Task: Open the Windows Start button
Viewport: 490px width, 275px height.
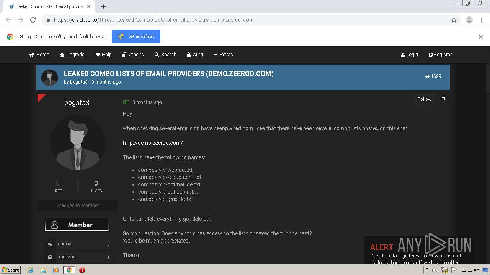Action: click(11, 270)
